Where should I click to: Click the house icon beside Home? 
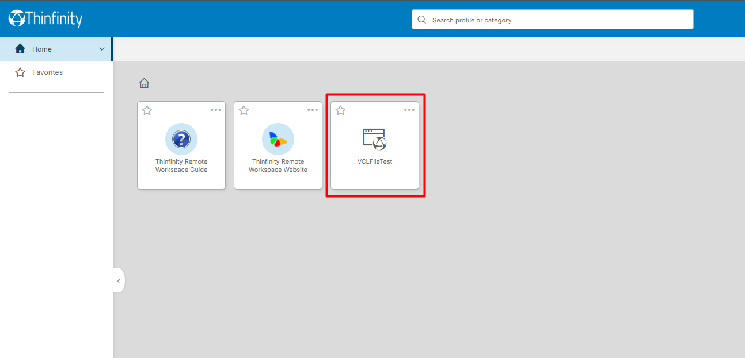(20, 49)
